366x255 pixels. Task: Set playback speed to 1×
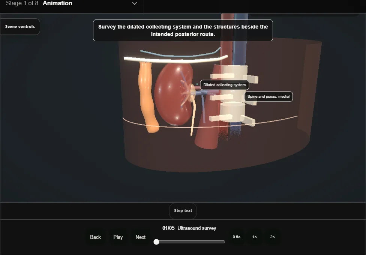255,237
